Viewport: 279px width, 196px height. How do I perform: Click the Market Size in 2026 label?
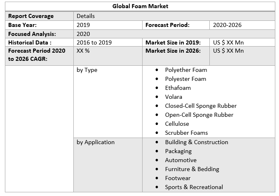pyautogui.click(x=173, y=51)
